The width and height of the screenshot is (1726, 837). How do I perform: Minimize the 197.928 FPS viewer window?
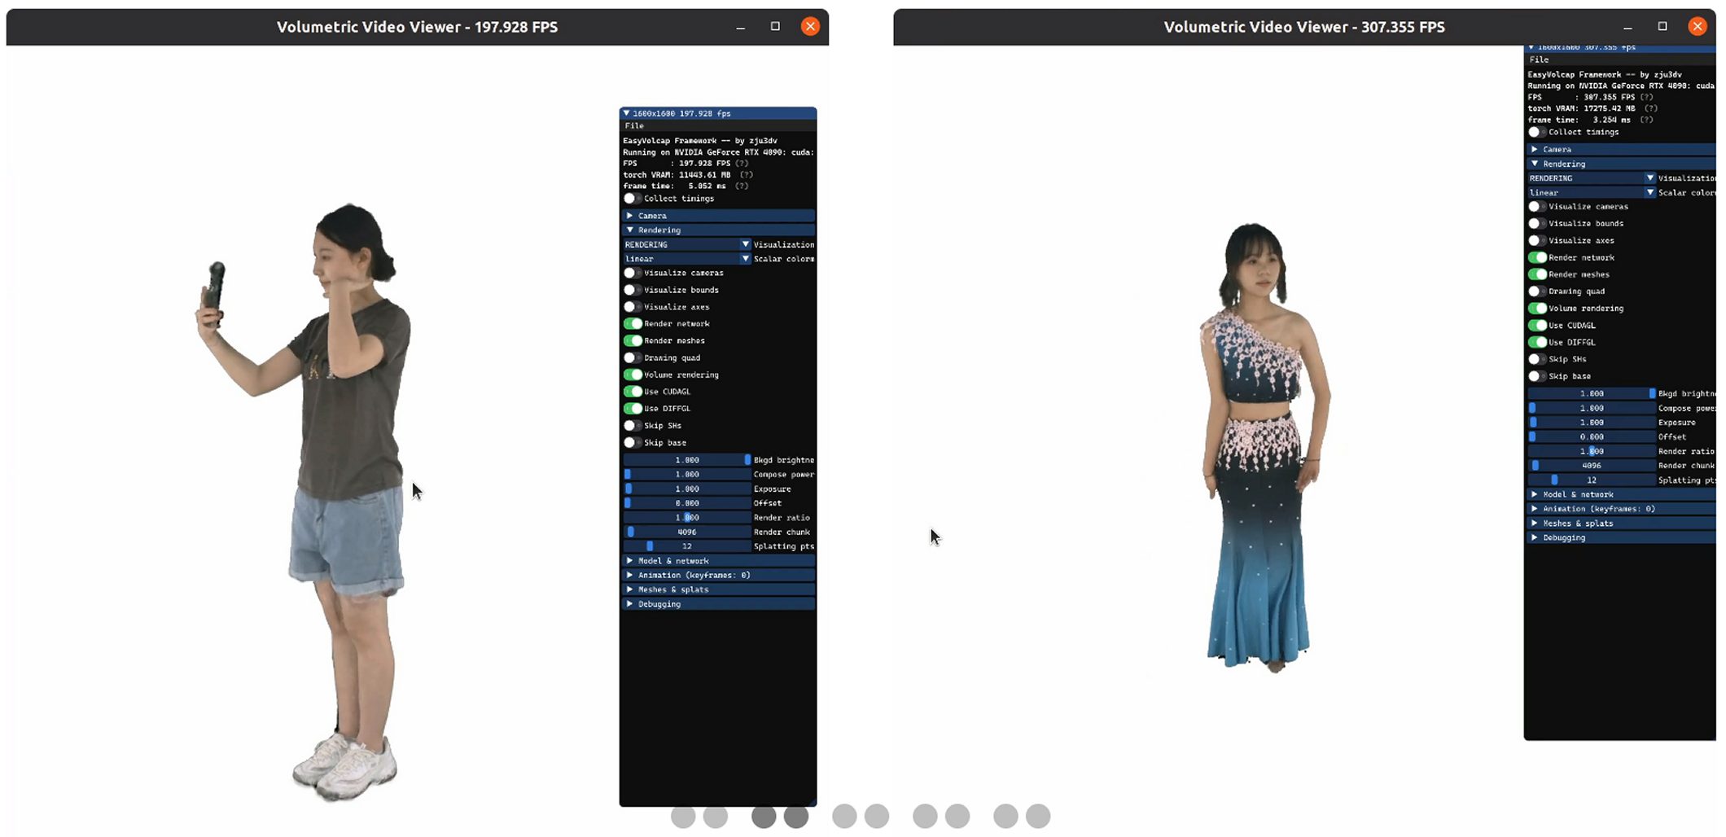(740, 27)
